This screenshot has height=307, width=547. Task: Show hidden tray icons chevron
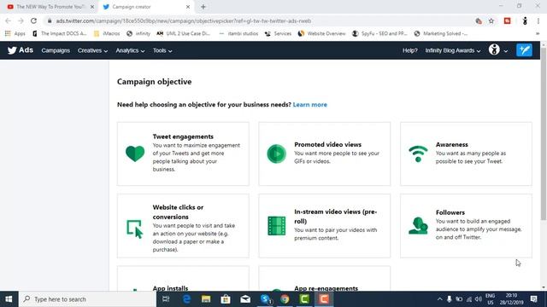[x=439, y=299]
